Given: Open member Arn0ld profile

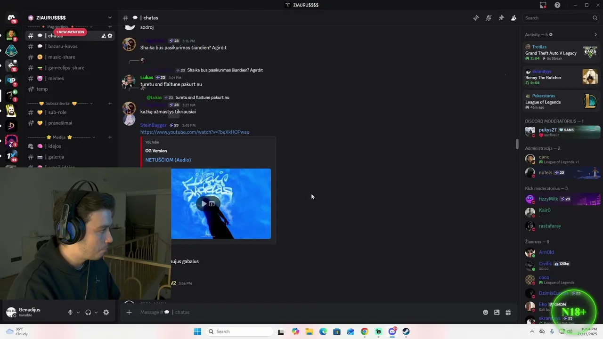Looking at the screenshot, I should pyautogui.click(x=562, y=252).
